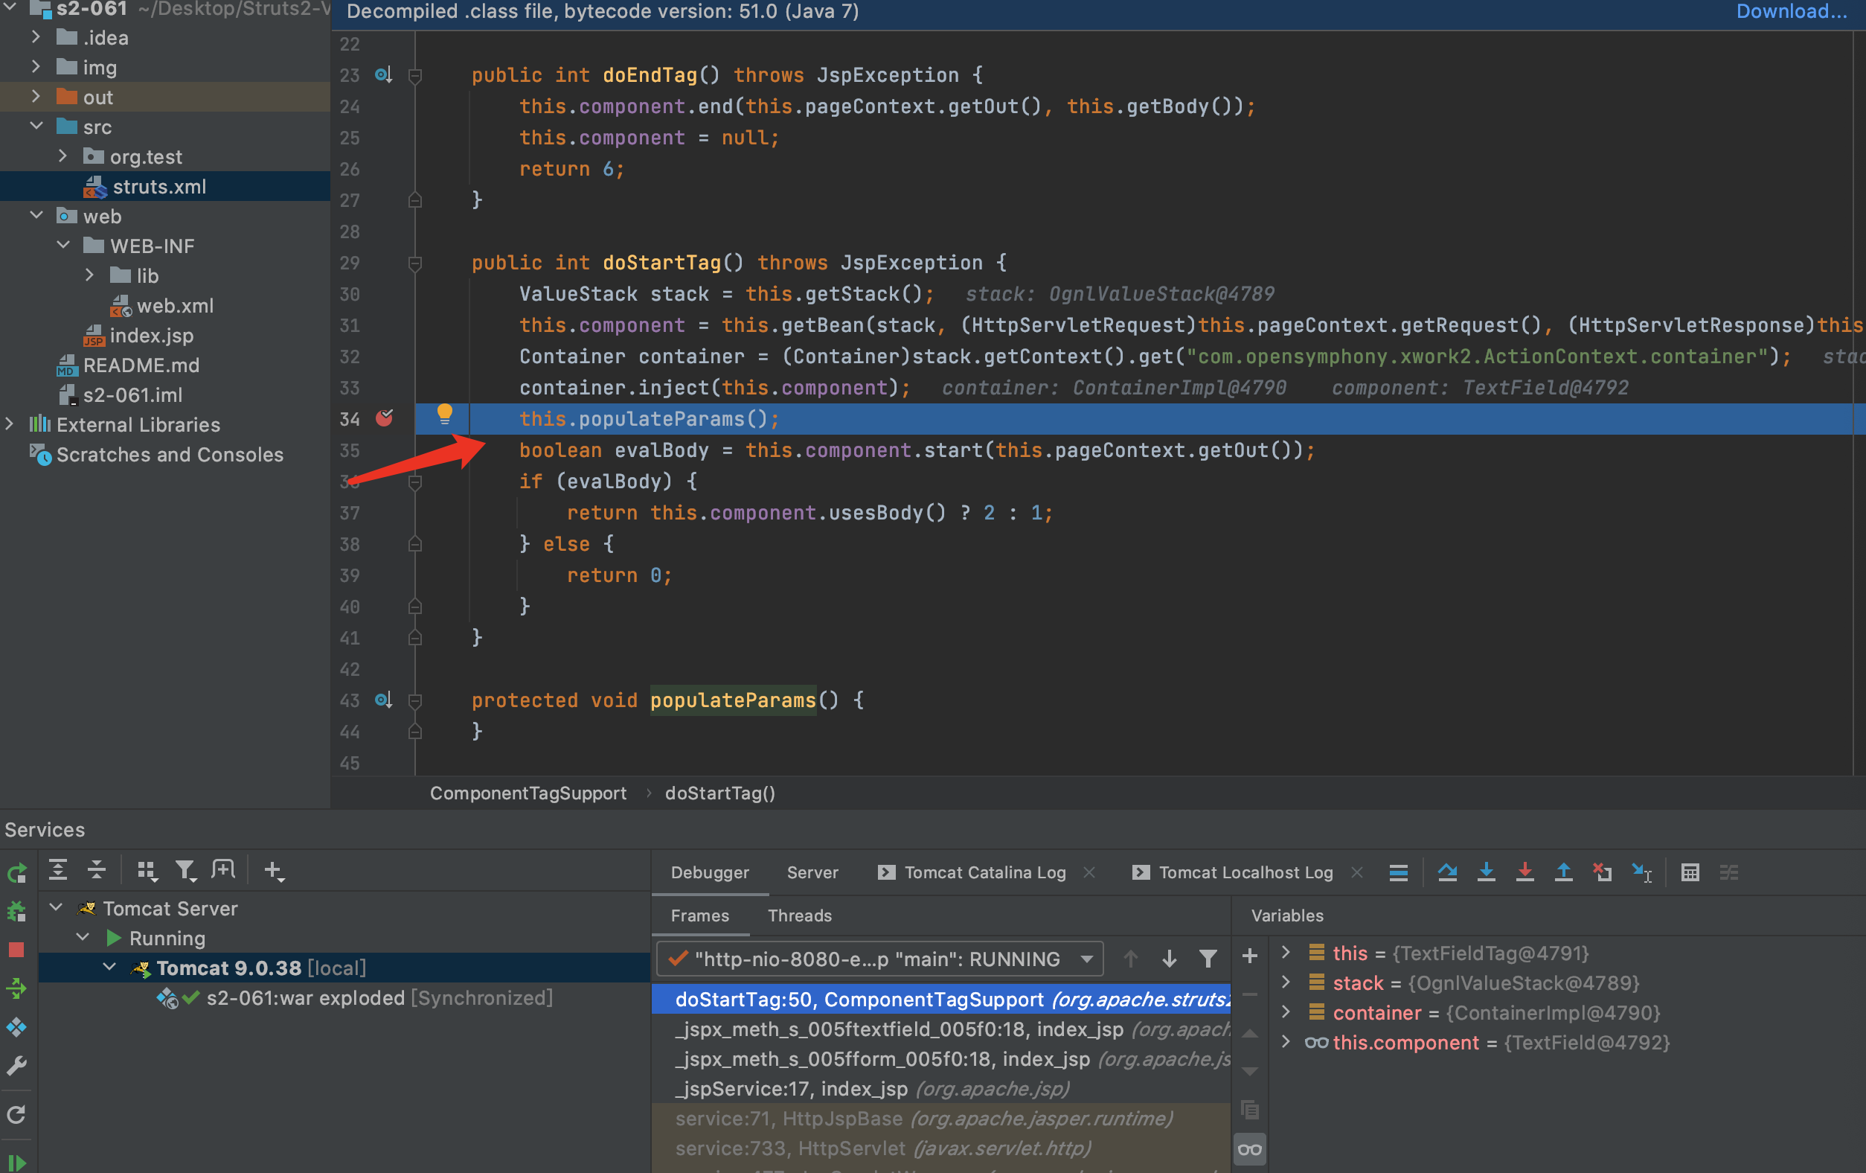
Task: Expand the 'this' variable
Action: pos(1286,951)
